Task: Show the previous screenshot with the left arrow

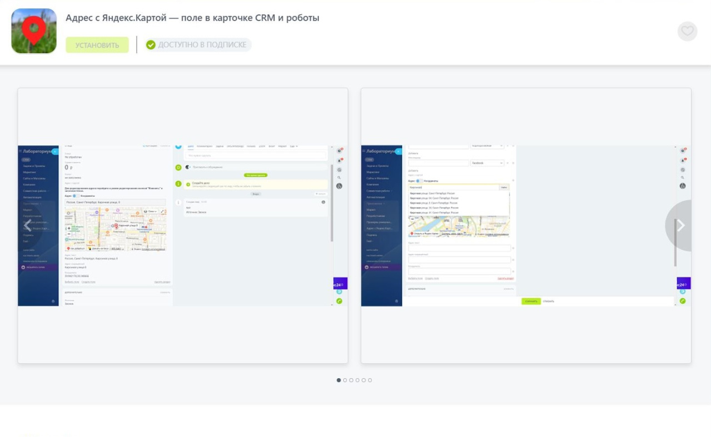Action: point(28,225)
